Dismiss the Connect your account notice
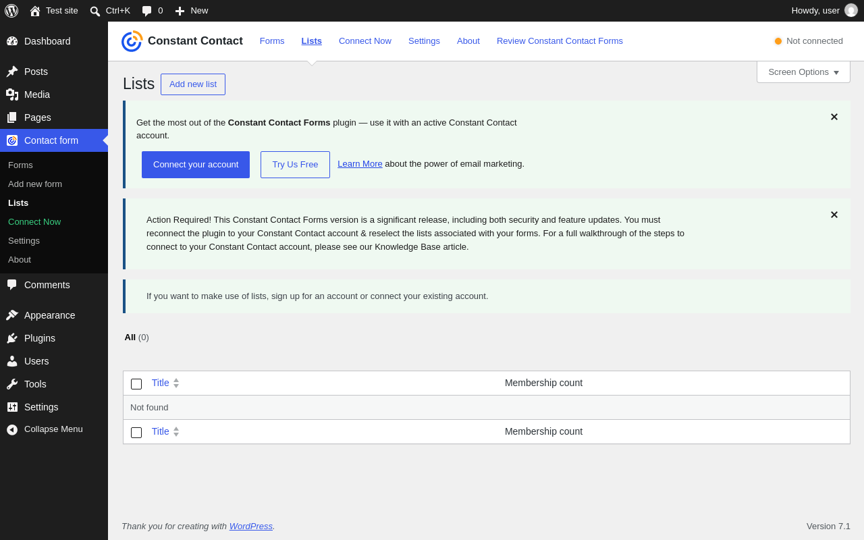 834,117
